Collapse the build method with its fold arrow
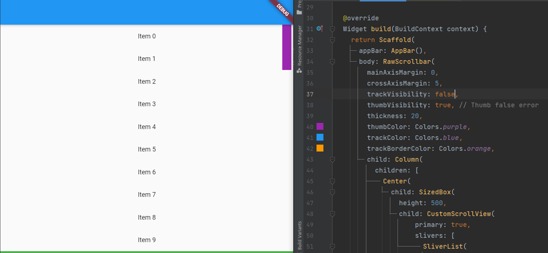The width and height of the screenshot is (548, 253). (332, 29)
